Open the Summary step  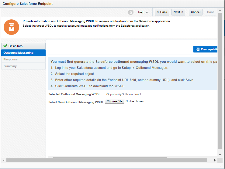point(10,66)
